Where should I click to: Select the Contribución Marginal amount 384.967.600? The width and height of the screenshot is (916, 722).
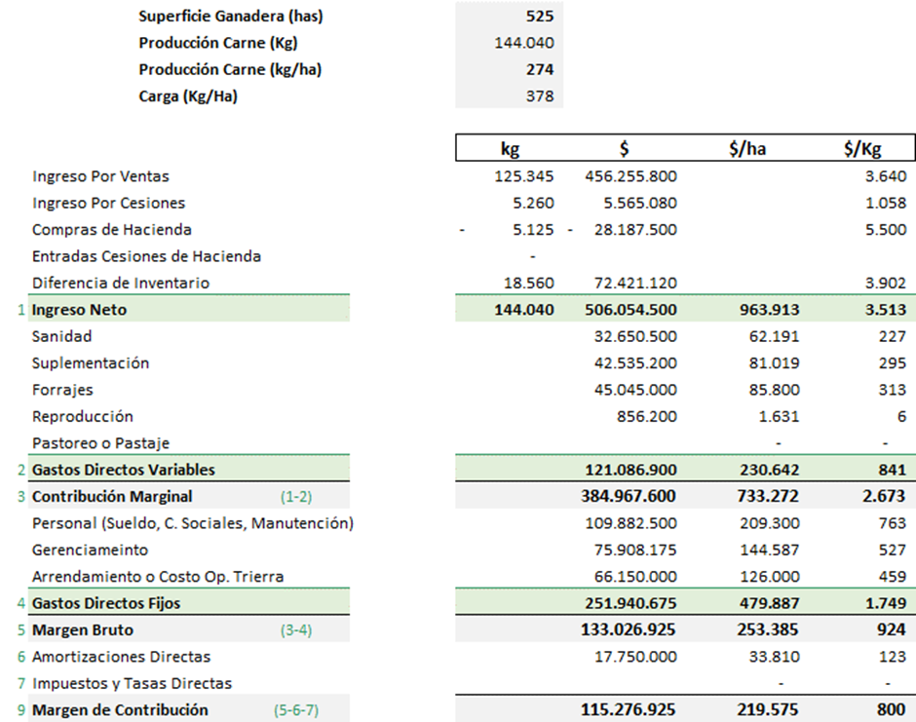click(x=630, y=496)
